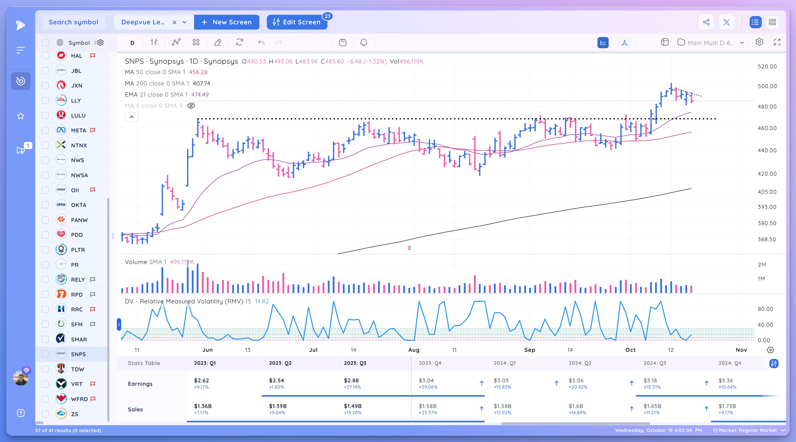
Task: Switch to the grid table view icon
Action: tap(772, 22)
